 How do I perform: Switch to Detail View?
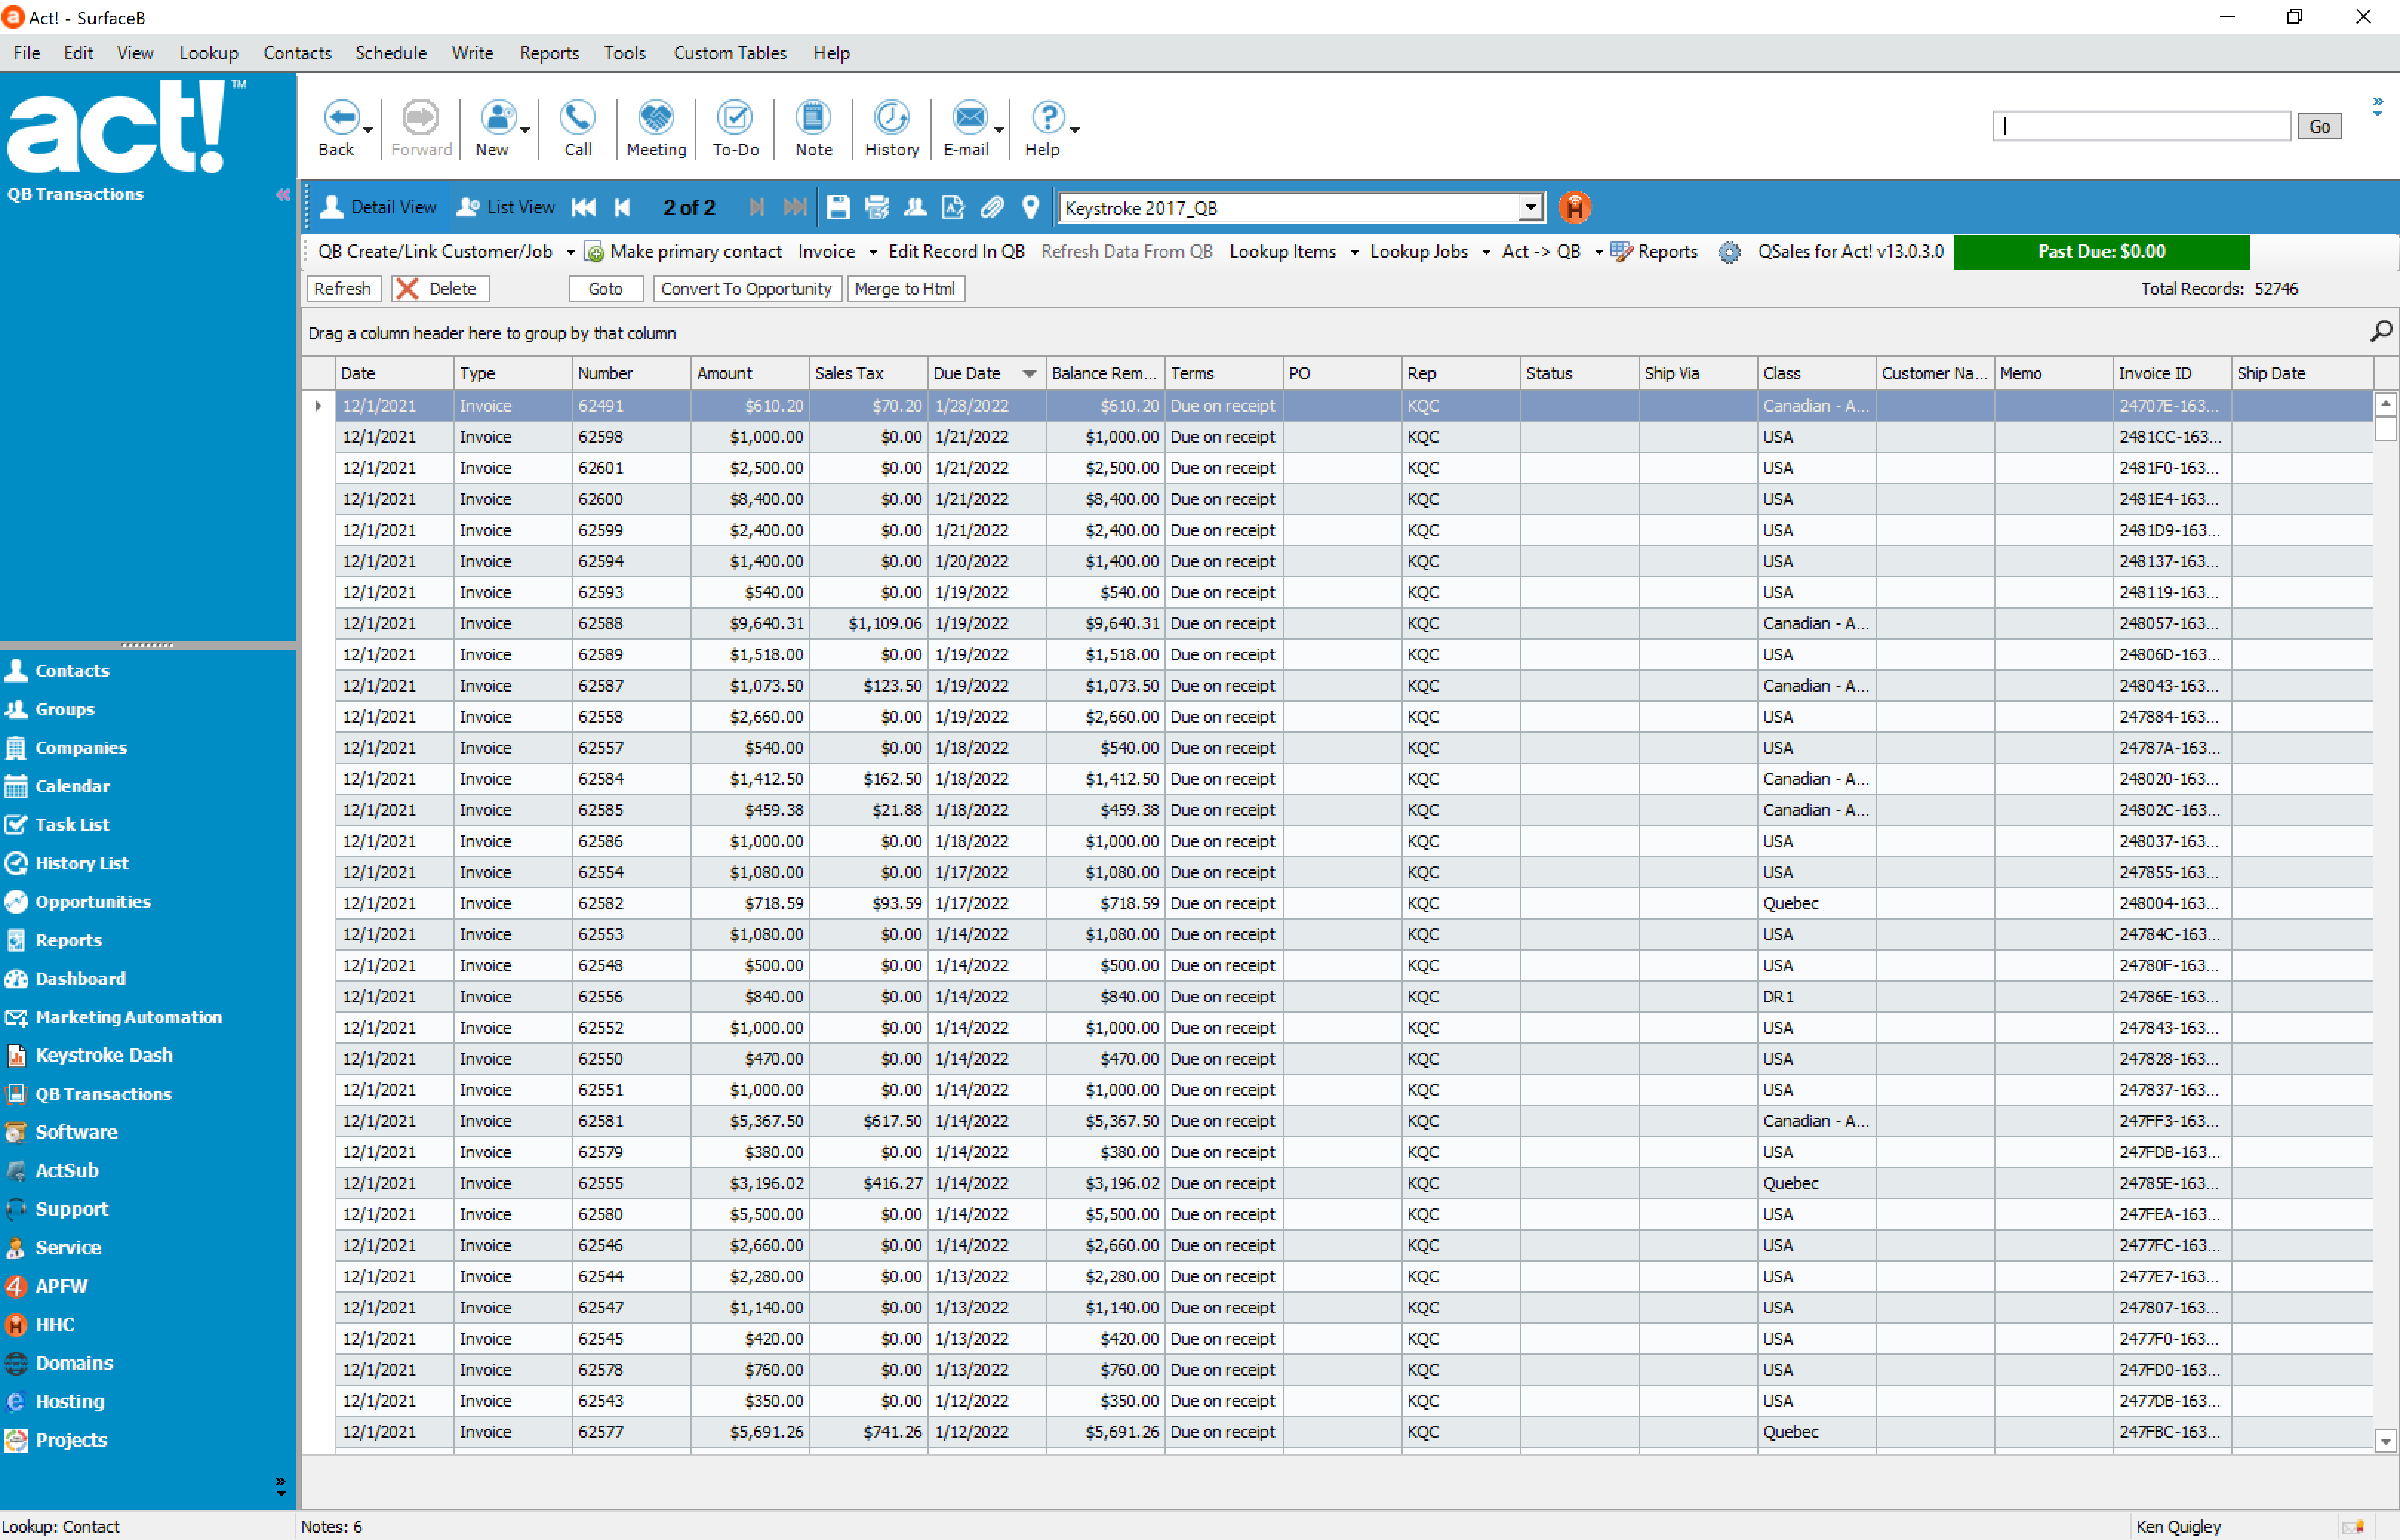379,207
